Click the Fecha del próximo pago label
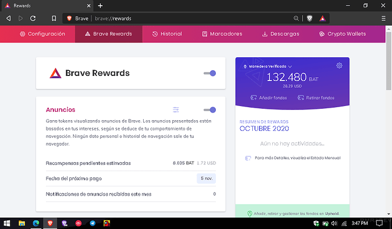This screenshot has width=392, height=229. pyautogui.click(x=74, y=179)
